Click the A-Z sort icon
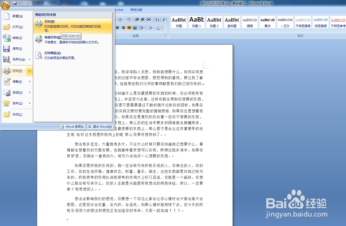Image resolution: width=346 pixels, height=226 pixels. [157, 20]
